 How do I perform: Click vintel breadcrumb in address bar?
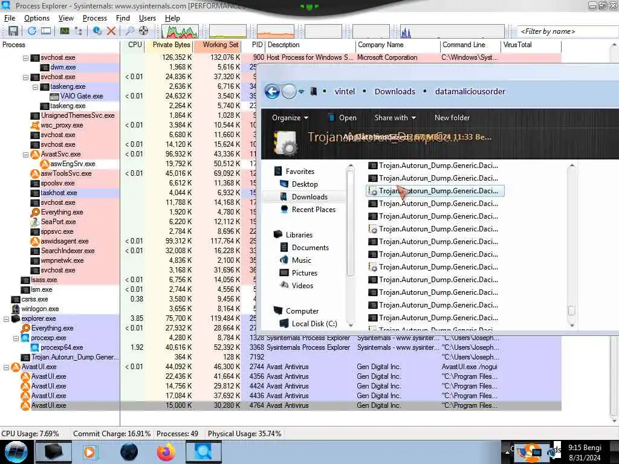tap(345, 92)
